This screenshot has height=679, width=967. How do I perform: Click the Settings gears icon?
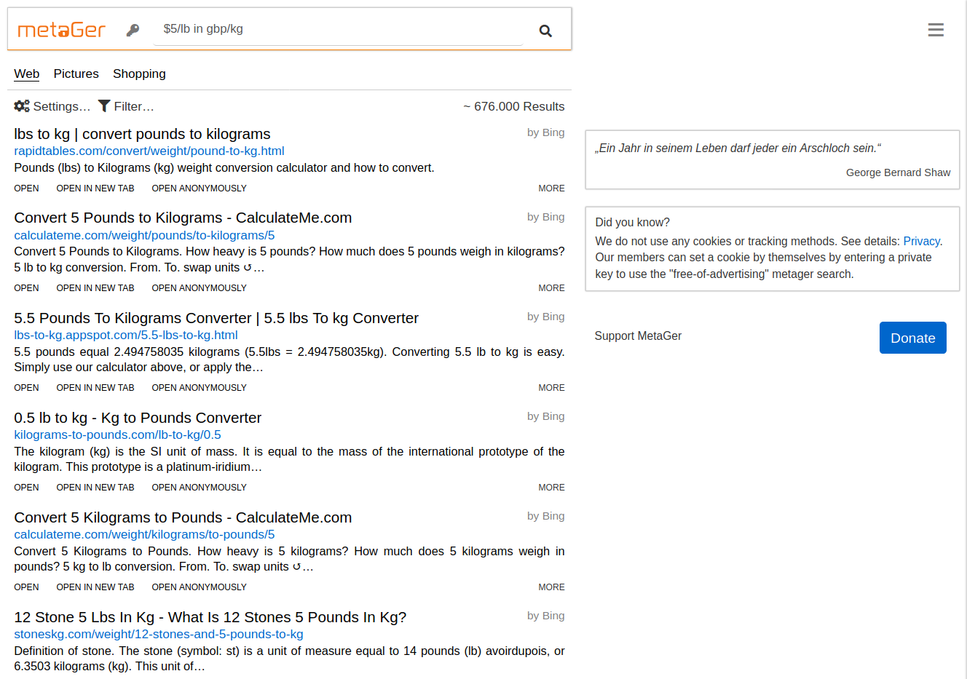22,106
